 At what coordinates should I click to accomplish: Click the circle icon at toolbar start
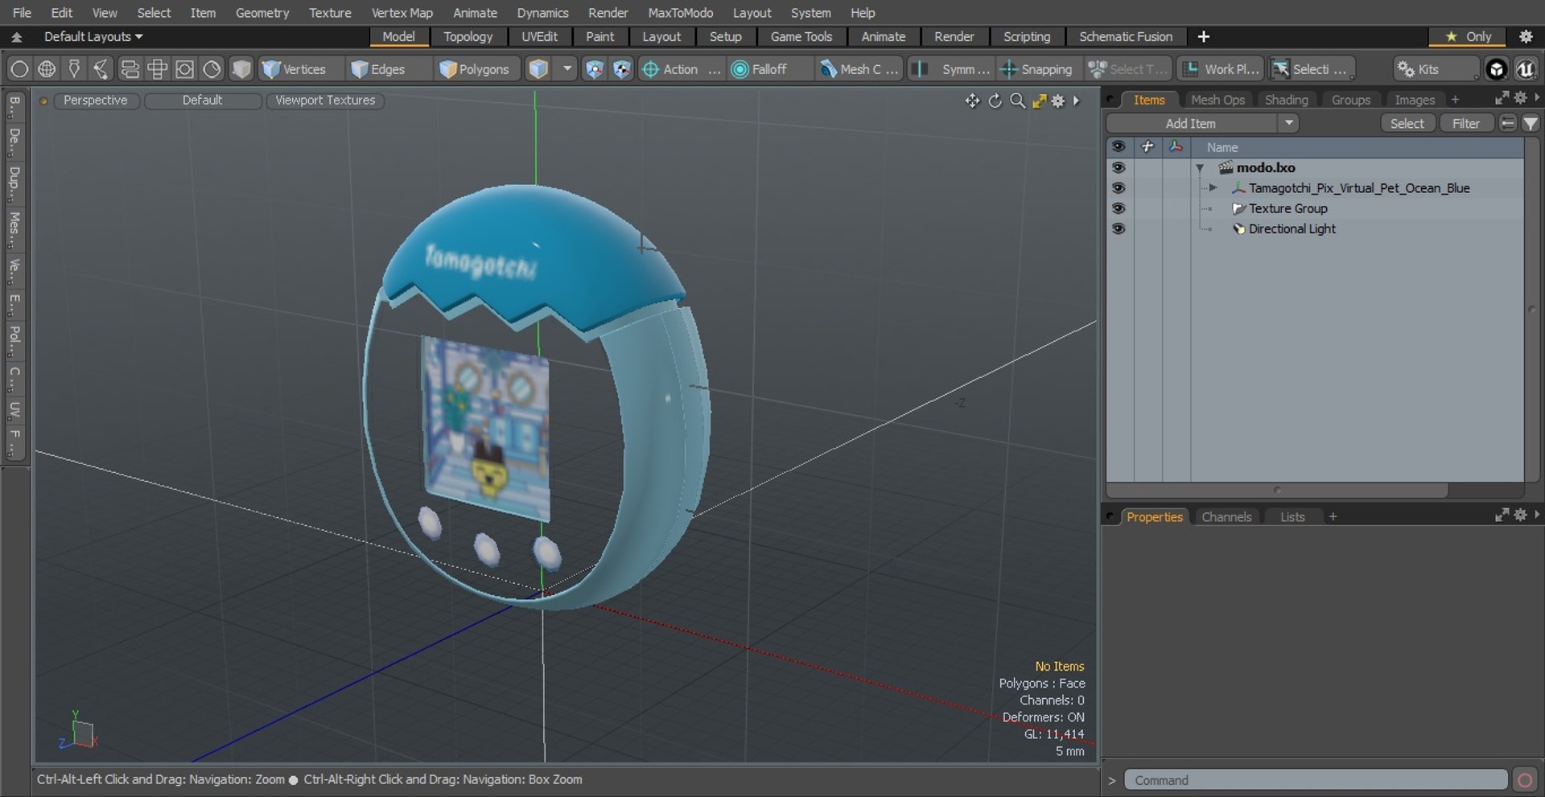point(19,69)
